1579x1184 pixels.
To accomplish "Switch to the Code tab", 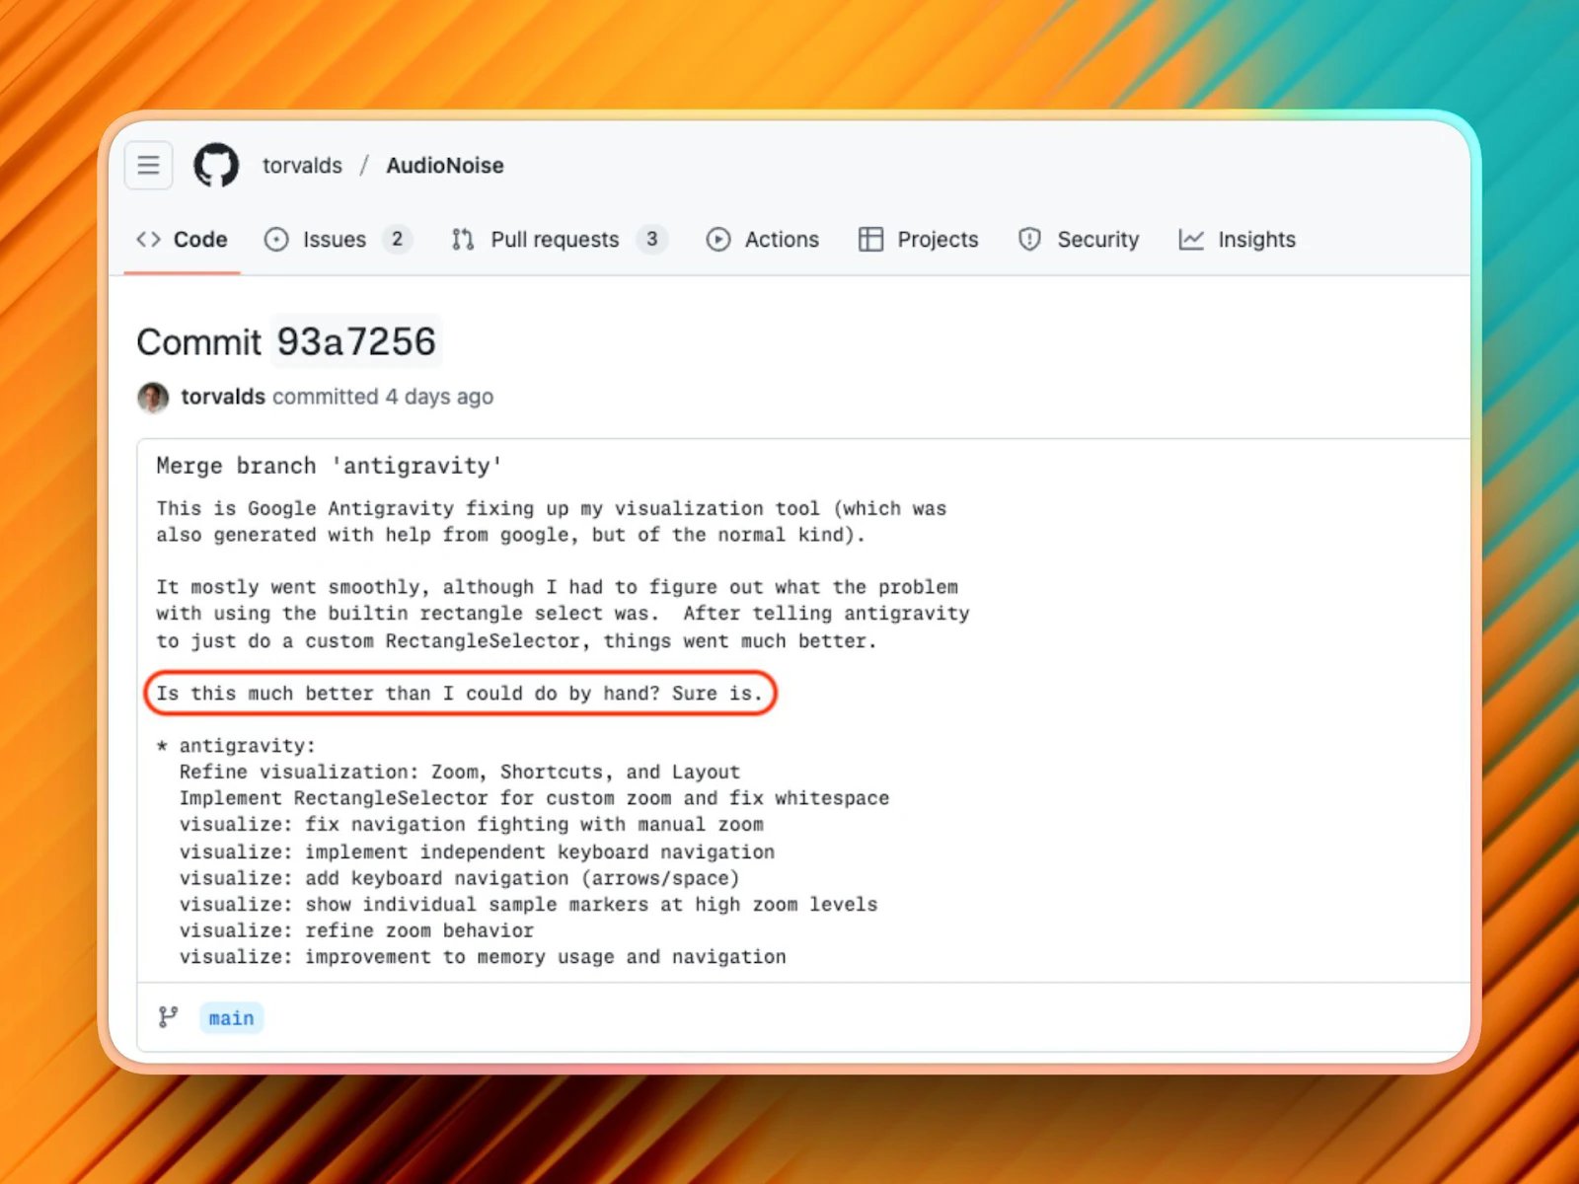I will (x=182, y=239).
